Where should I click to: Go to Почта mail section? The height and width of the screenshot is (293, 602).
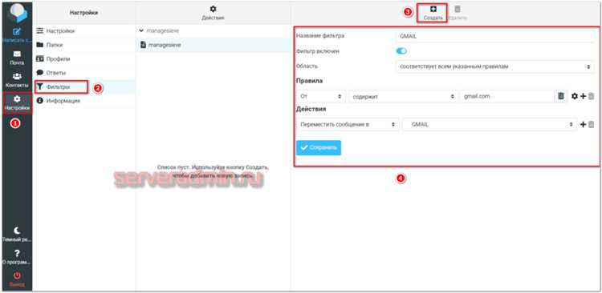17,58
